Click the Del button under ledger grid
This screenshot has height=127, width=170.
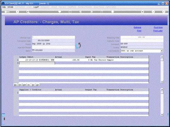pos(37,85)
